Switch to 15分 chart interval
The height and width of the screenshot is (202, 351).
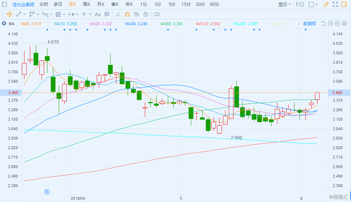[186, 4]
